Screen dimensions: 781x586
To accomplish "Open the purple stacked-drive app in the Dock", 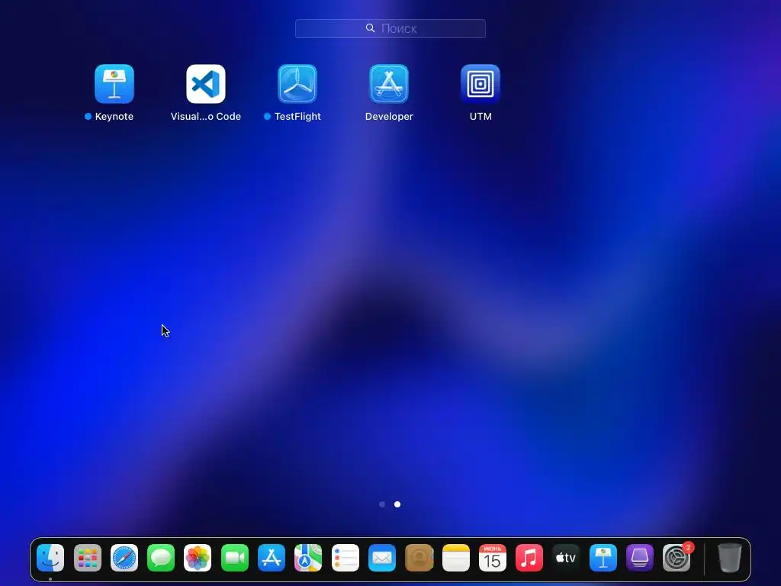I will click(x=640, y=558).
